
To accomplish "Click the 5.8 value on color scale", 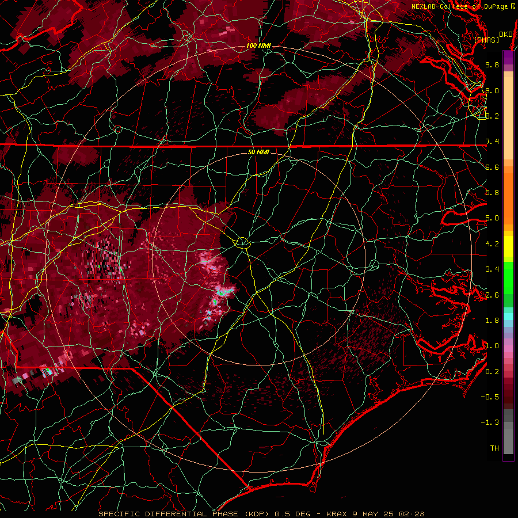I will coord(492,193).
